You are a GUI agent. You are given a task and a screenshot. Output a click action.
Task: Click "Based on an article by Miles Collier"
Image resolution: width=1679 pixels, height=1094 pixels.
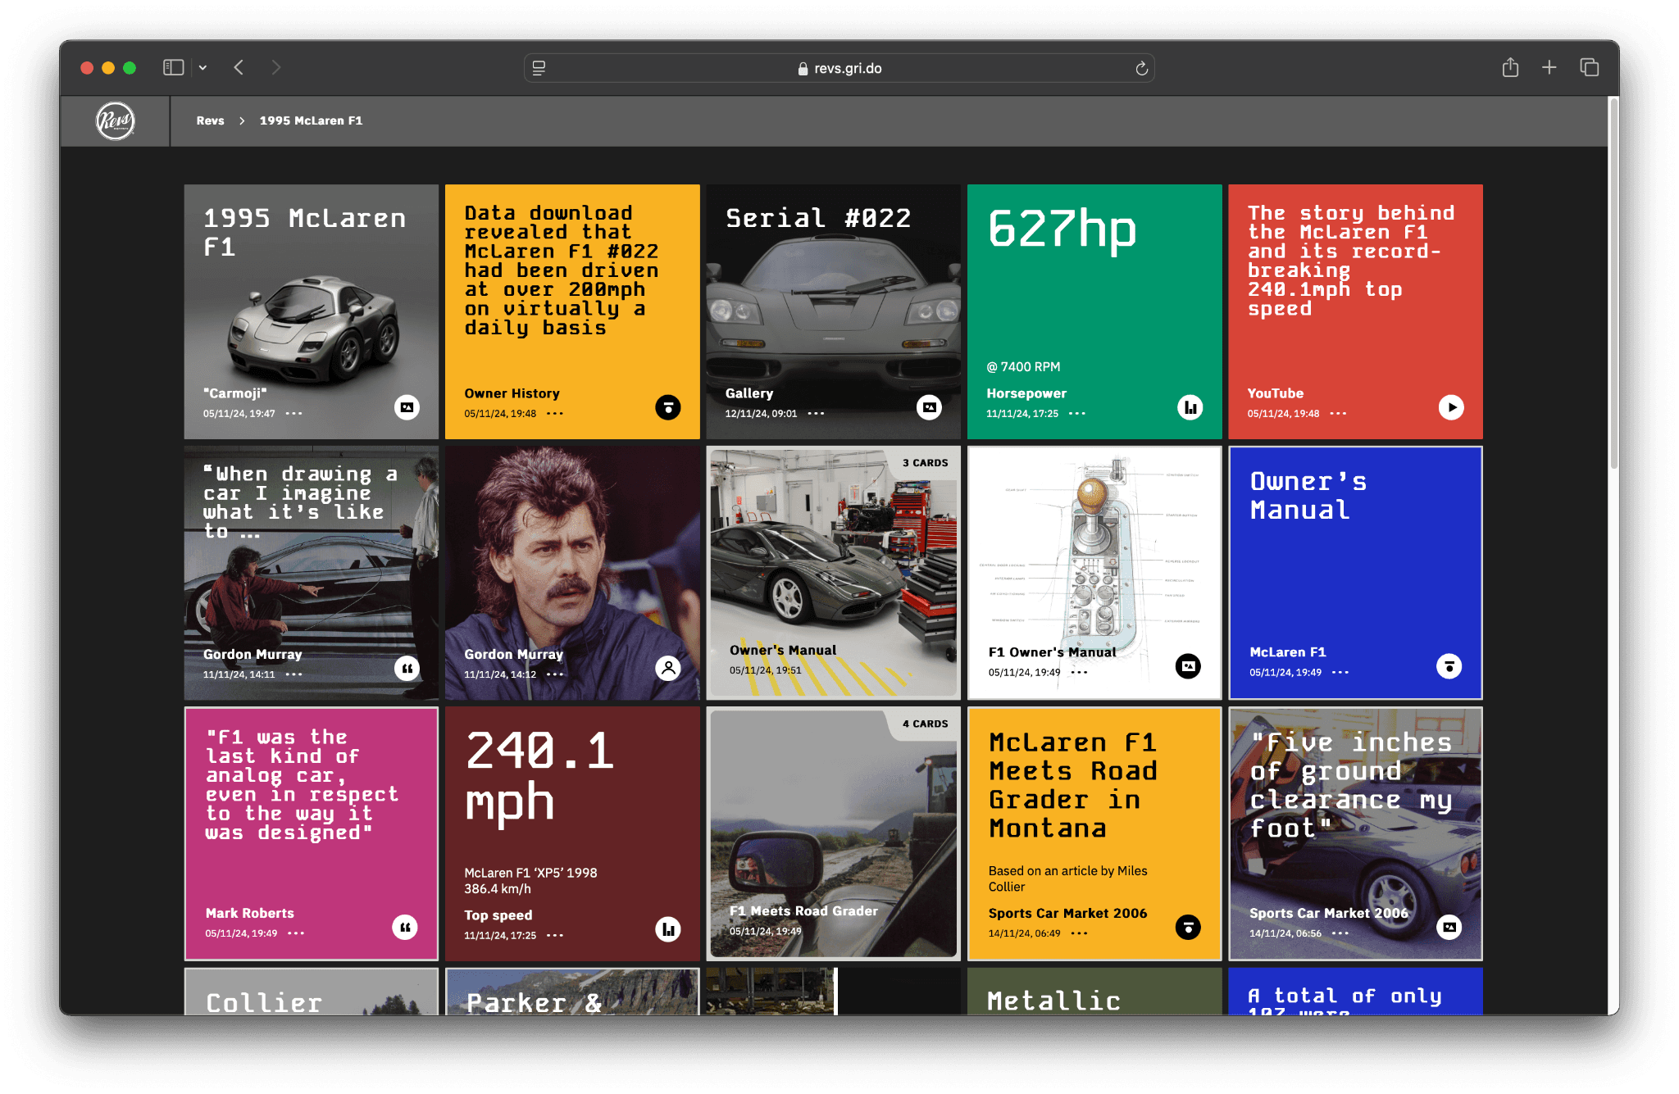click(x=1067, y=878)
